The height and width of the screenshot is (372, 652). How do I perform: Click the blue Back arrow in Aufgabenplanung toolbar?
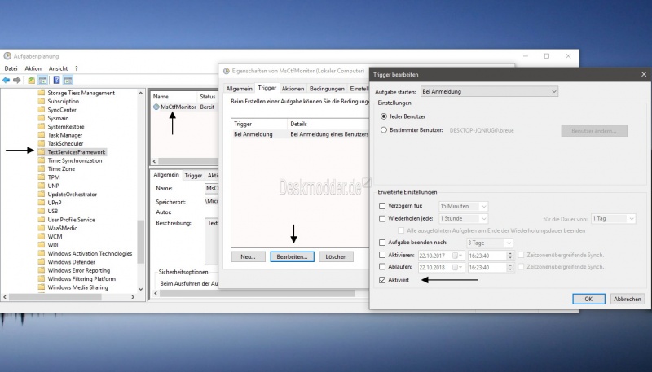[x=7, y=80]
